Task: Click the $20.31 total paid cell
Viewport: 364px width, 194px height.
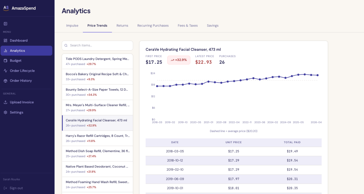Action: click(x=292, y=179)
